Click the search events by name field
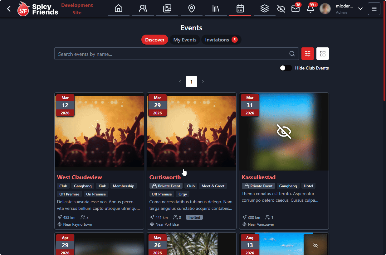The width and height of the screenshot is (386, 255). (172, 54)
